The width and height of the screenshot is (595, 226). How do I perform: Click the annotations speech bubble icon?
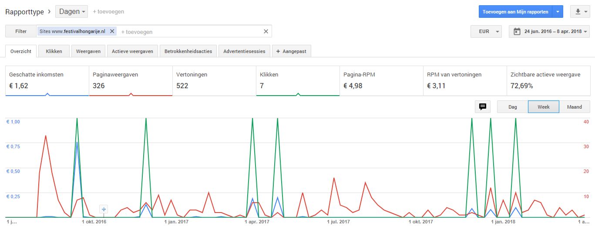[x=482, y=106]
